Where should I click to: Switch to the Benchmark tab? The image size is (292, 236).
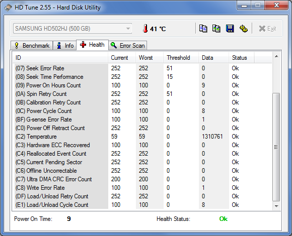[x=32, y=46]
